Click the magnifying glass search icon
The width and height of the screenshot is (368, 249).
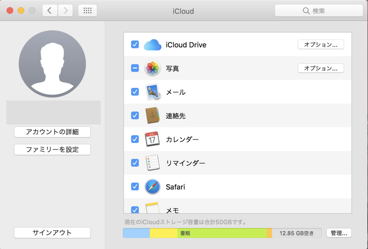306,11
